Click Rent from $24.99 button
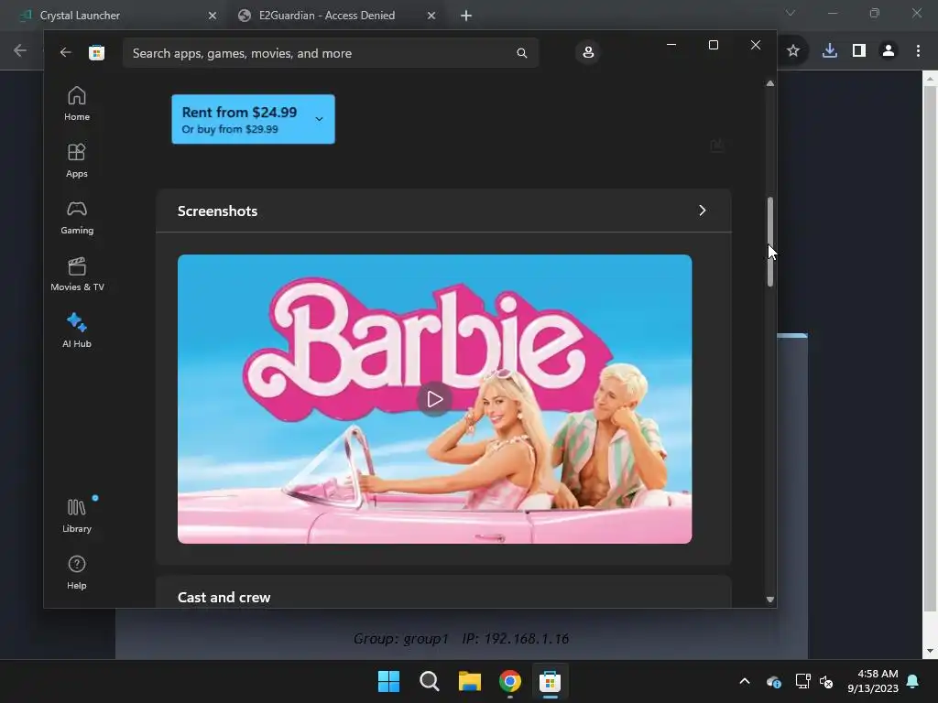The width and height of the screenshot is (938, 703). (x=253, y=119)
